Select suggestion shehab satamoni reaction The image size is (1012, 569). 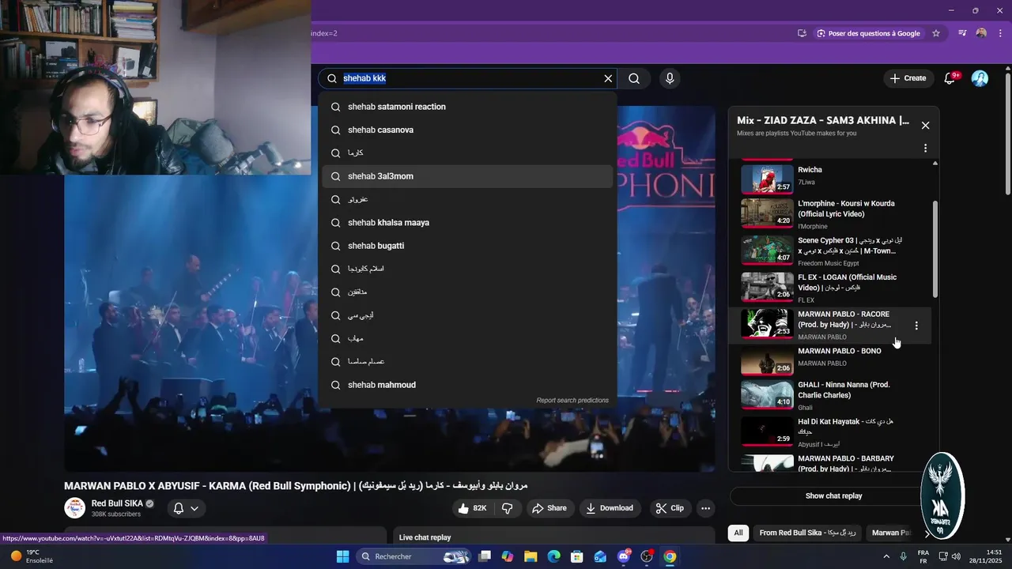pos(467,107)
